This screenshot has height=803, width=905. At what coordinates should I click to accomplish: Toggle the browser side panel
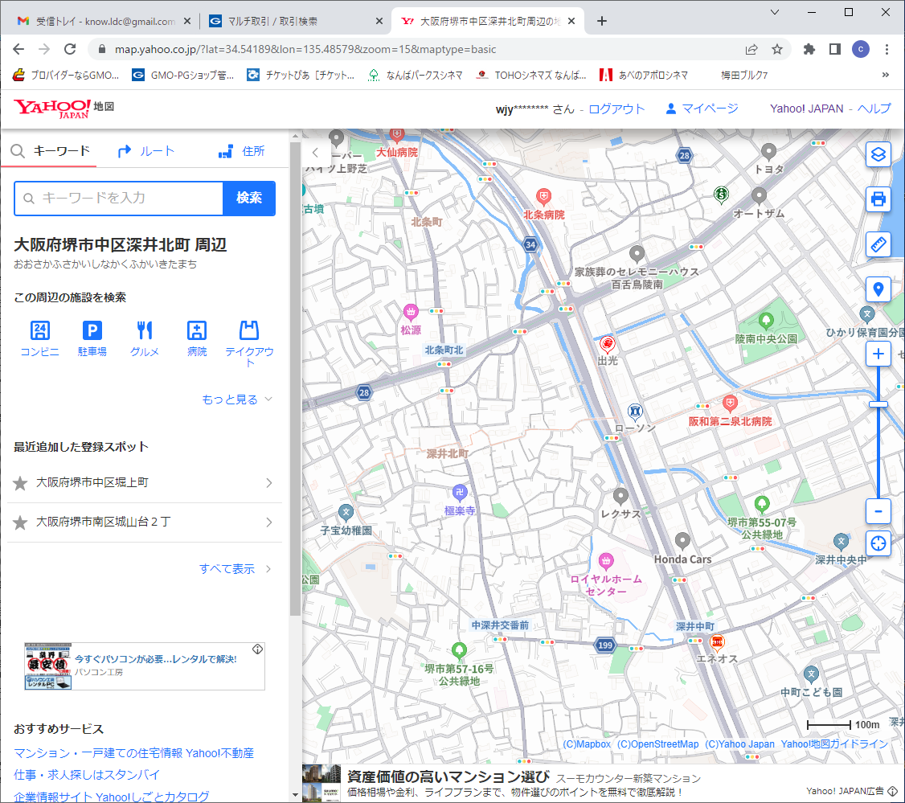click(834, 49)
